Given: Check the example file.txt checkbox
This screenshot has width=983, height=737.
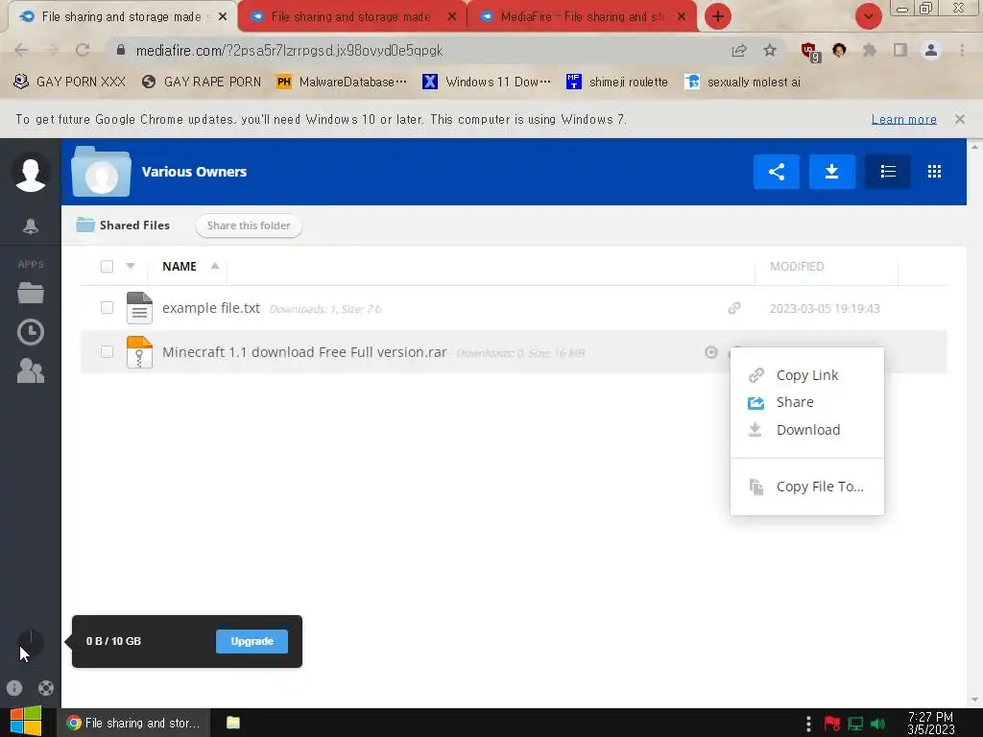Looking at the screenshot, I should point(108,308).
